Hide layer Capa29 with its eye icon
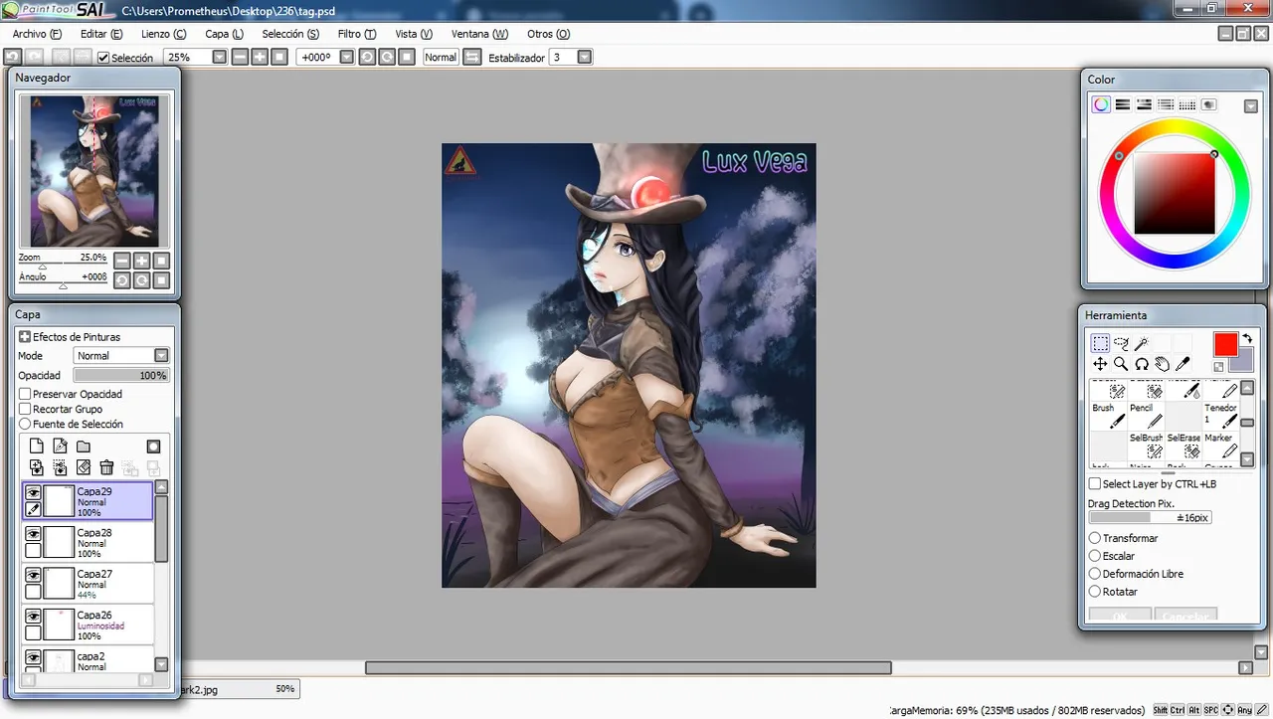The height and width of the screenshot is (719, 1273). 33,492
